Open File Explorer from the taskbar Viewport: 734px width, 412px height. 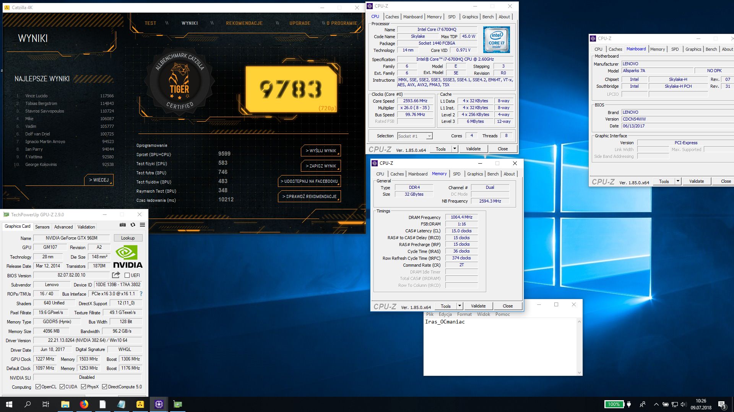coord(65,404)
